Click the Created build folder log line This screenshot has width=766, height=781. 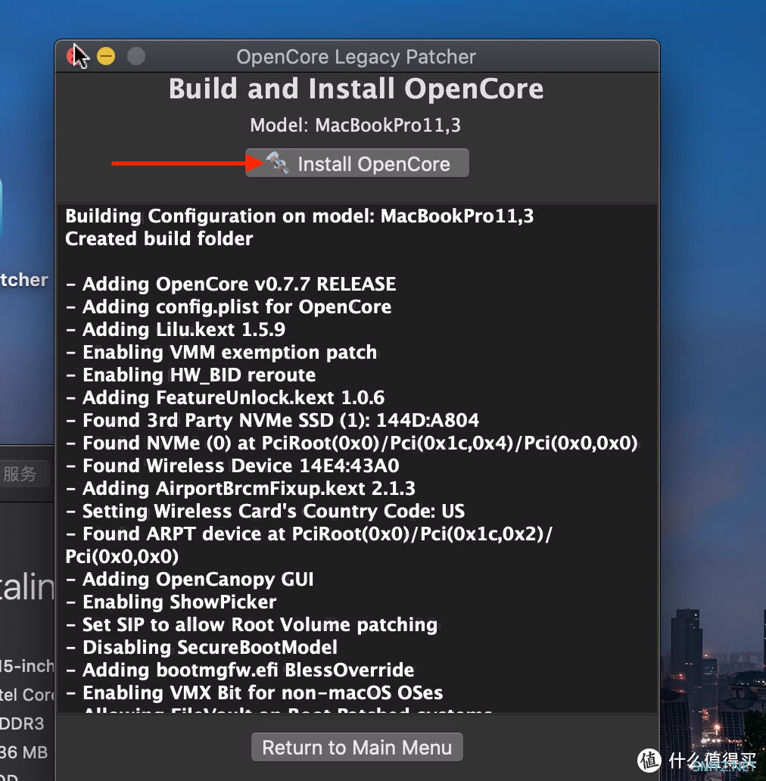tap(159, 238)
